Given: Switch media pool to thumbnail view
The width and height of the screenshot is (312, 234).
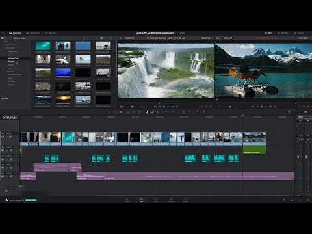Looking at the screenshot, I should (x=101, y=38).
